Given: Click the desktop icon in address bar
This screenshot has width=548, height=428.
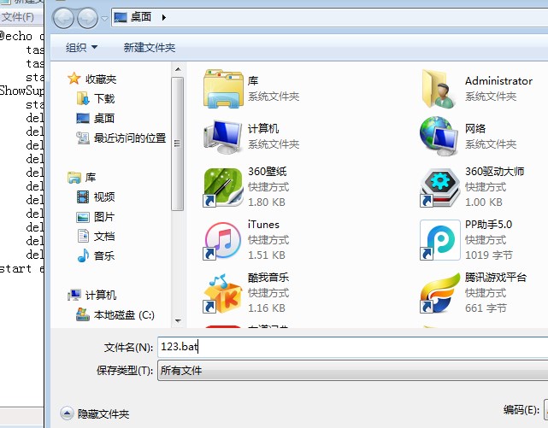Looking at the screenshot, I should [121, 17].
